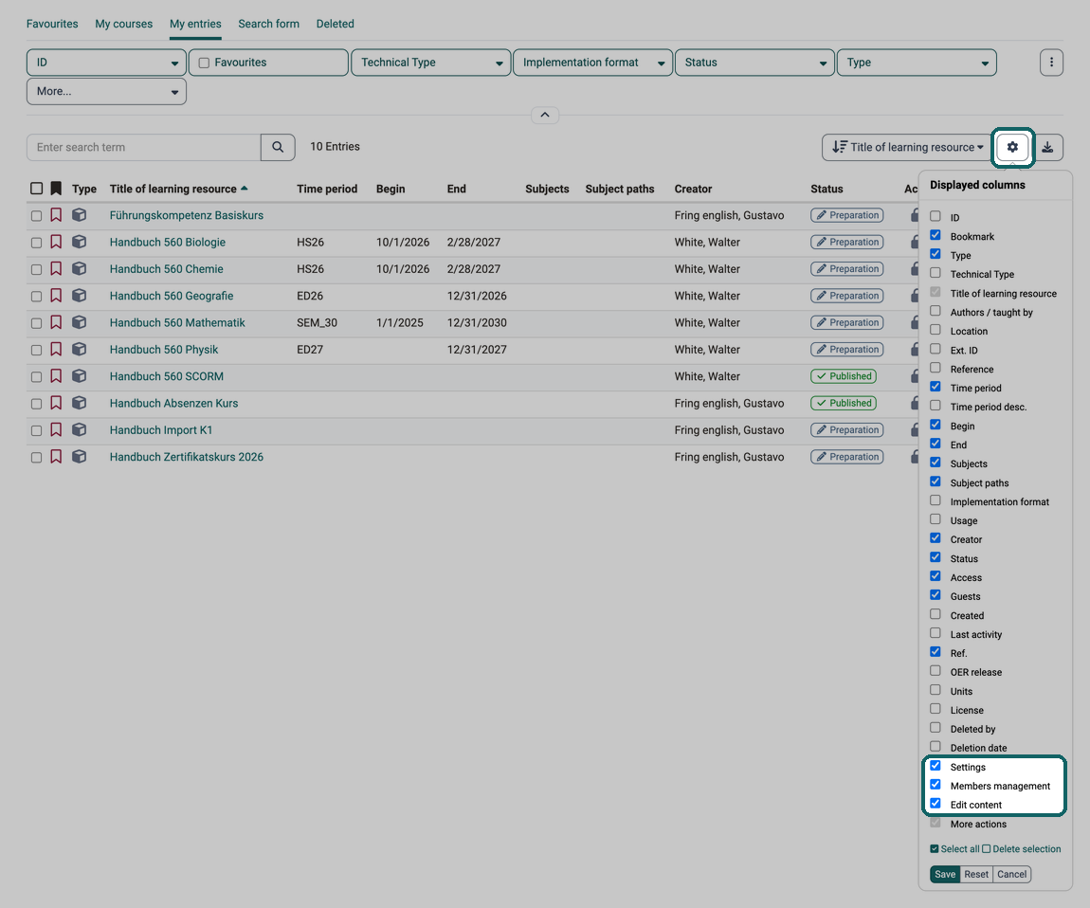Image resolution: width=1090 pixels, height=908 pixels.
Task: Sort table by the Creator column header
Action: (693, 189)
